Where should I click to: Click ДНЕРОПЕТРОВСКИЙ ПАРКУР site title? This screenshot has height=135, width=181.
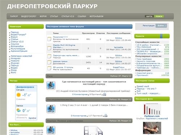(x=52, y=6)
